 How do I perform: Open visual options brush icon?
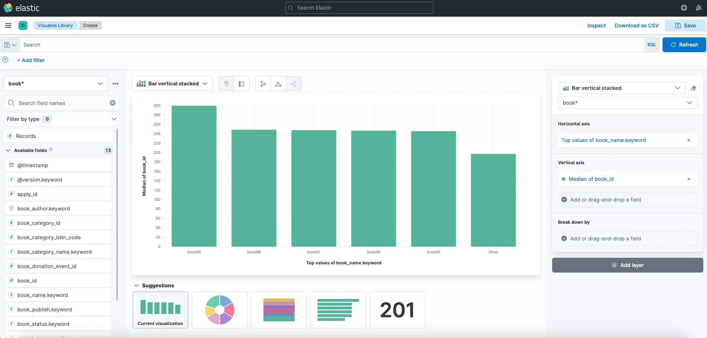pos(226,84)
